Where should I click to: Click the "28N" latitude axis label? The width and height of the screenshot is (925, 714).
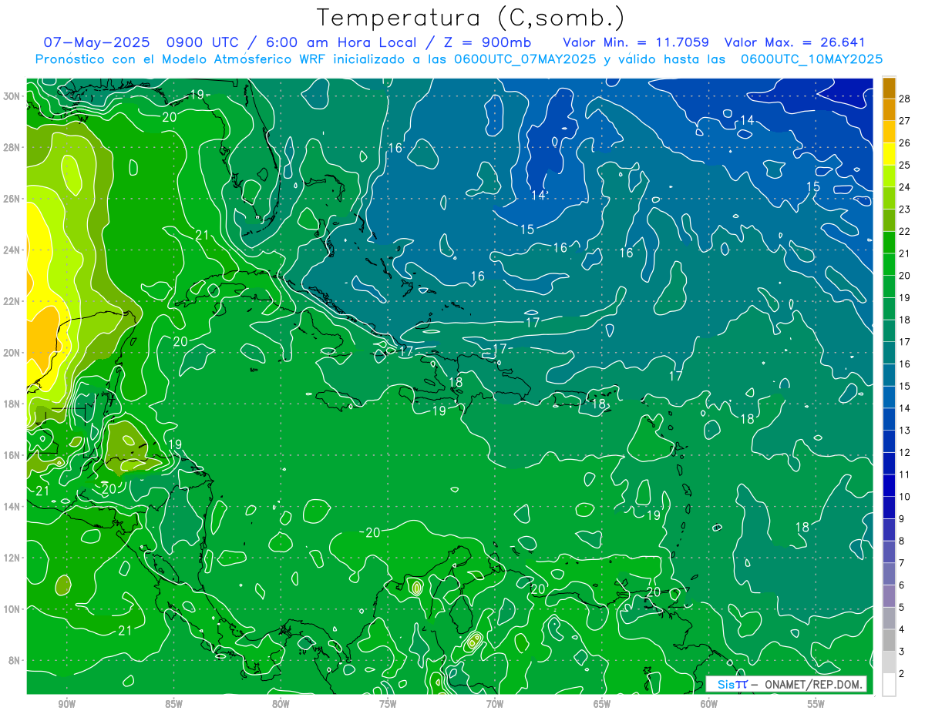13,147
